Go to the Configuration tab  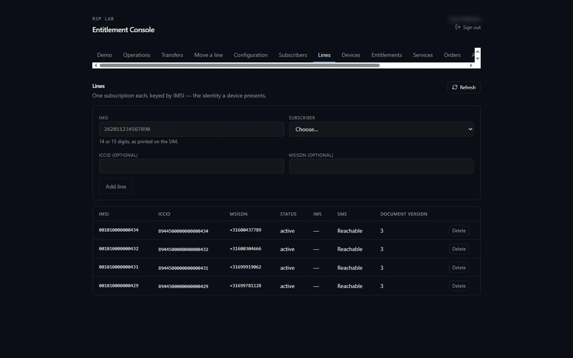click(x=251, y=55)
